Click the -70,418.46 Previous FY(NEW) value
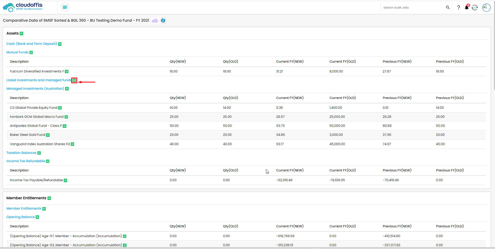 coord(391,180)
